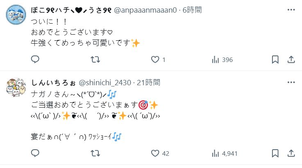Reply to しんいちろぉ's tweet

coord(35,154)
